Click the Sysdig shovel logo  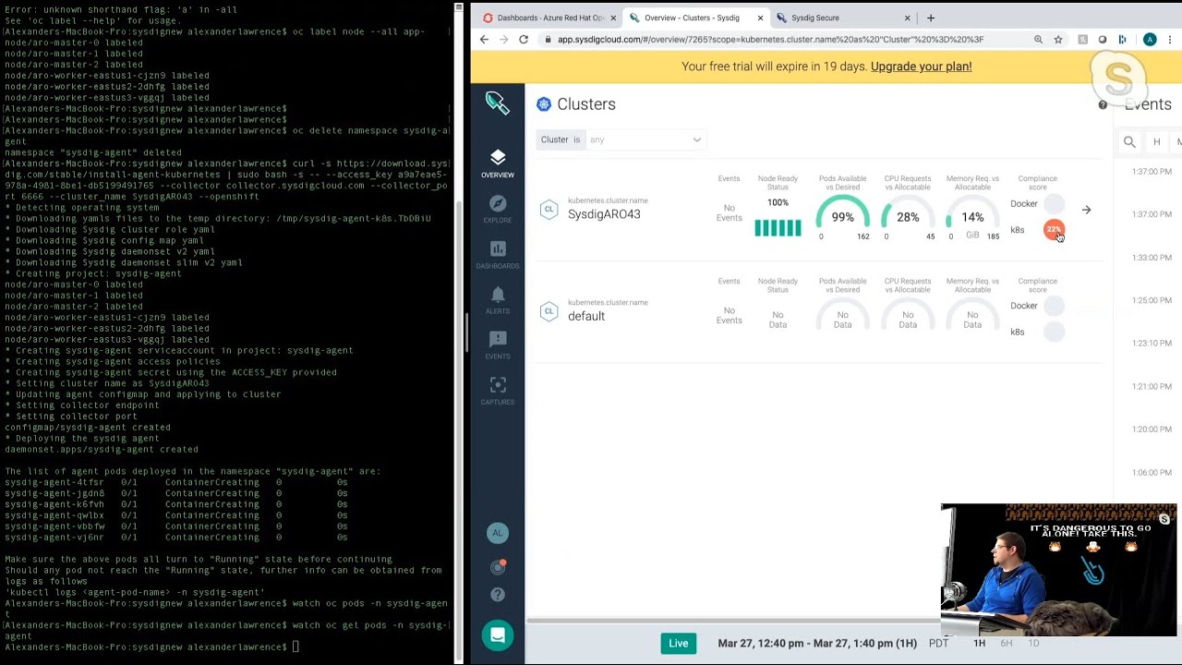pos(498,103)
